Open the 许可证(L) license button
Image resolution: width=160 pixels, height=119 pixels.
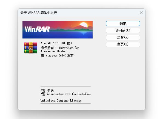pos(123,30)
